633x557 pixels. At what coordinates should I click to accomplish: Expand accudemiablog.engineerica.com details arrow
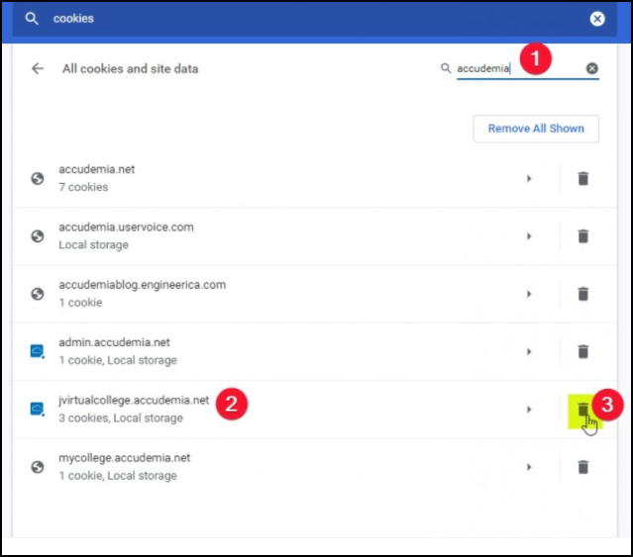tap(529, 294)
